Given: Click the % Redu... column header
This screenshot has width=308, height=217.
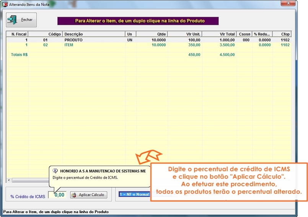Looking at the screenshot, I should tap(262, 34).
